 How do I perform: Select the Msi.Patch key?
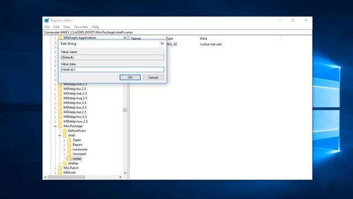pos(71,168)
